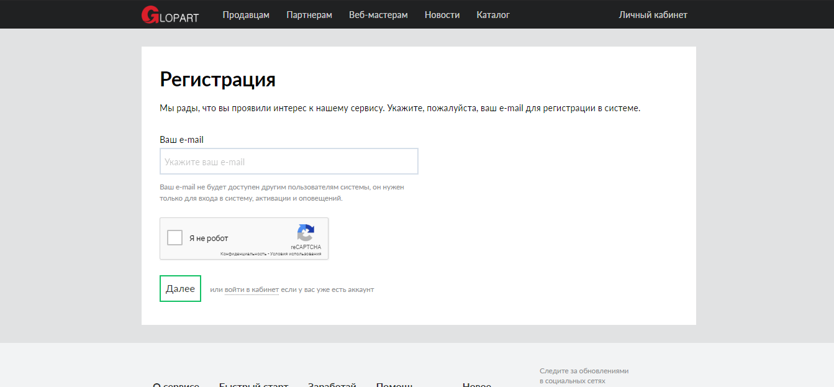This screenshot has height=387, width=834.
Task: Click the "Быстрый старт" footer heading
Action: point(253,385)
